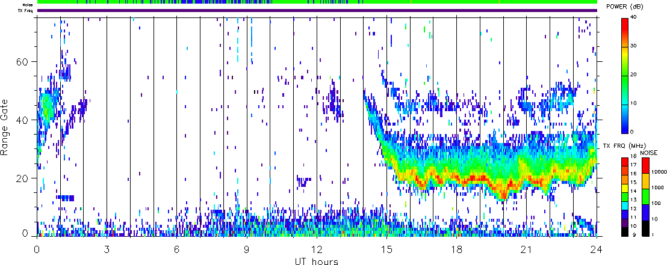Click the red top swatch of the NOISE legend
The width and height of the screenshot is (667, 265).
[645, 165]
